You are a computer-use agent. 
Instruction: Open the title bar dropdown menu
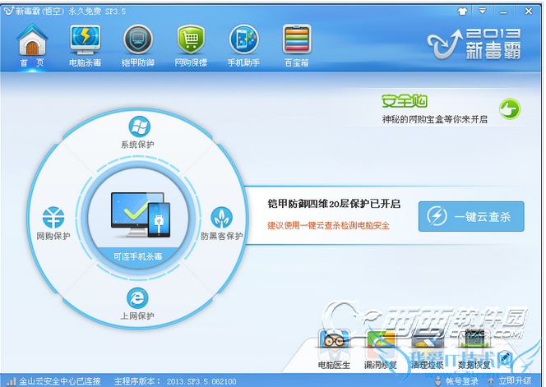tap(483, 12)
